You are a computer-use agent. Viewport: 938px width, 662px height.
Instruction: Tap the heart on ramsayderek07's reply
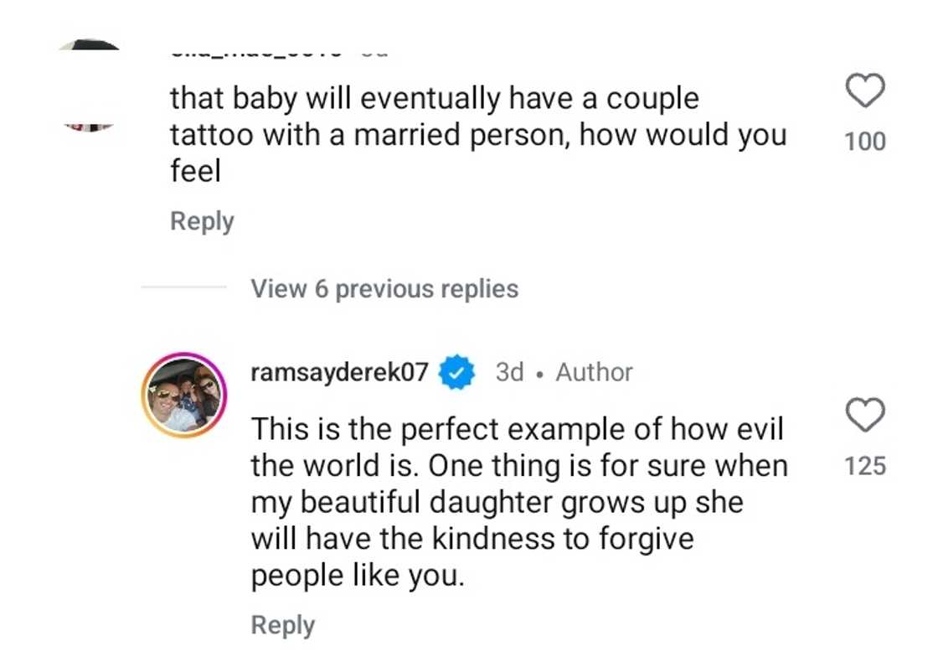pos(865,415)
